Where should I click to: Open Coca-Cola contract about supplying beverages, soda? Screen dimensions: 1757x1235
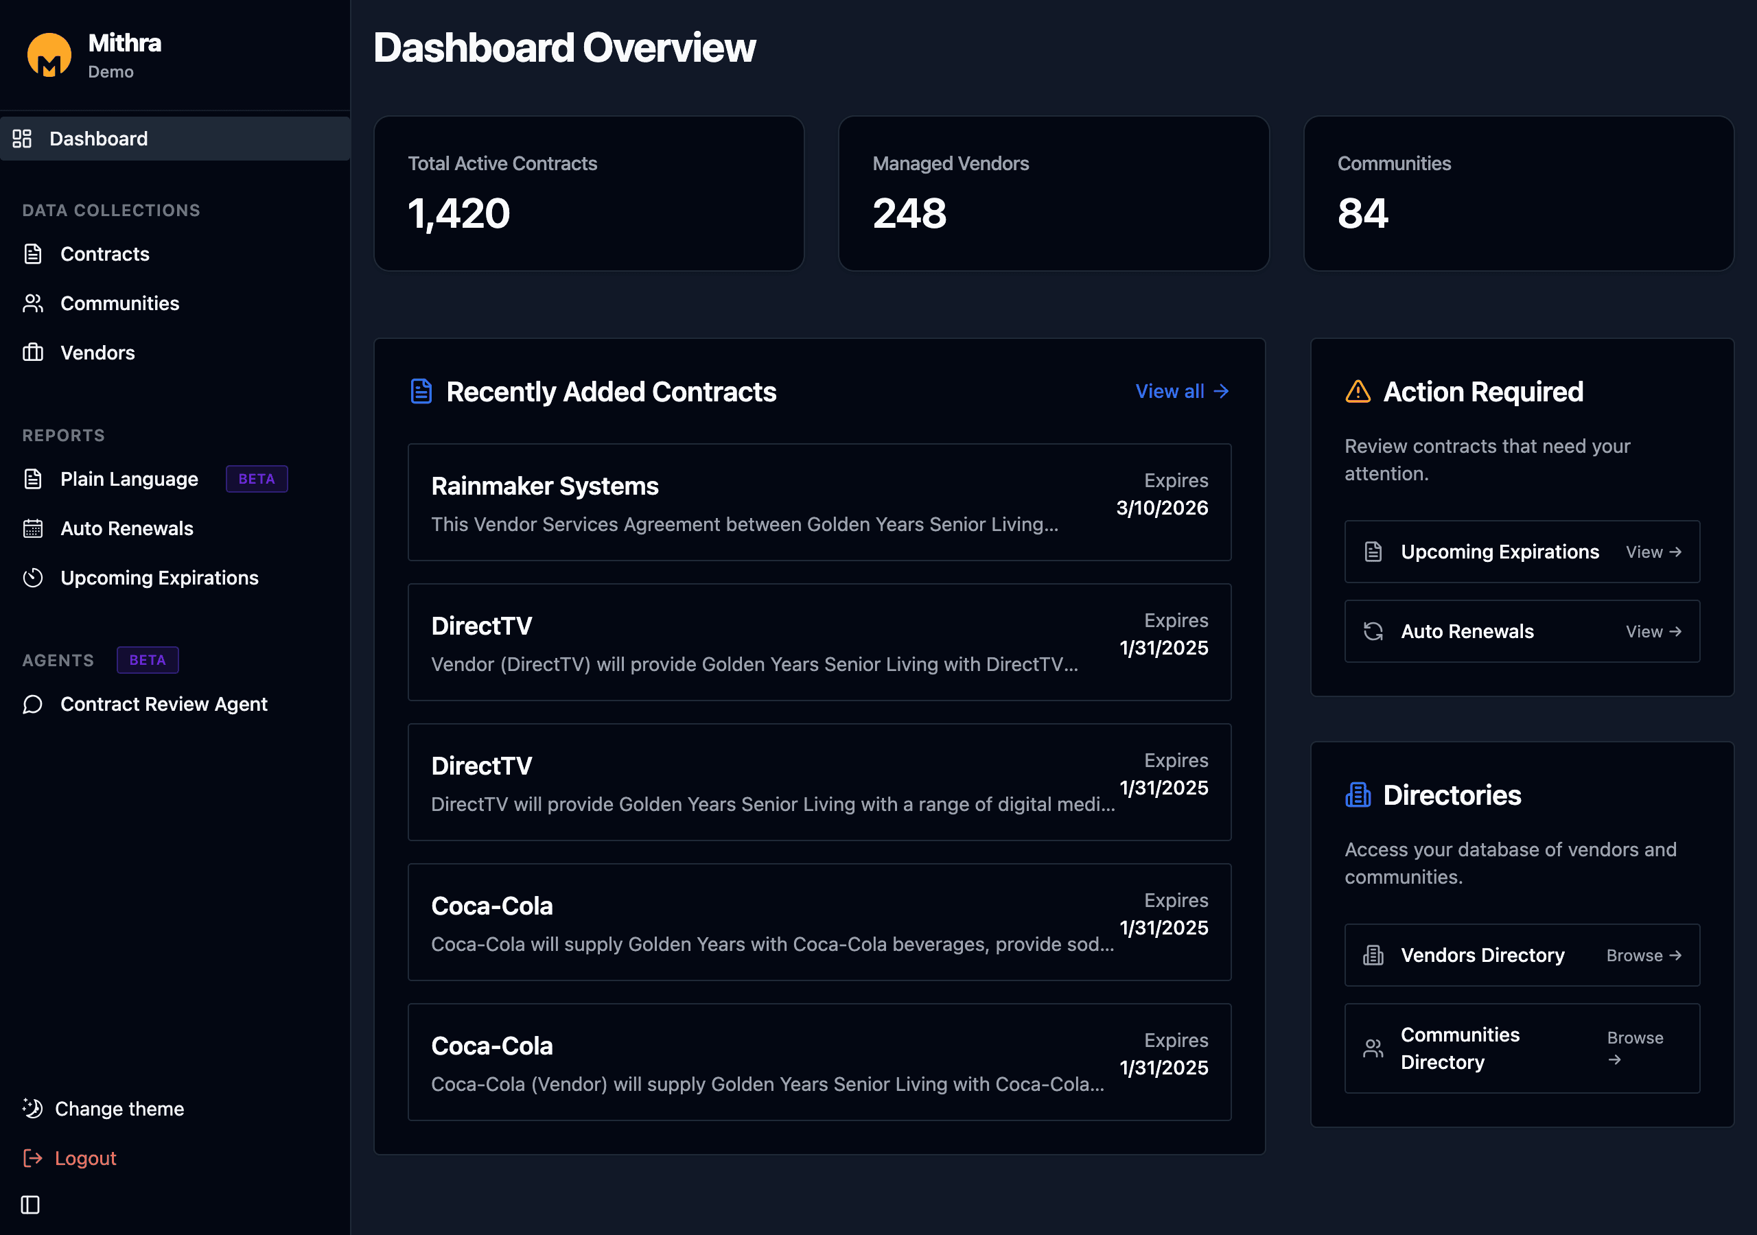point(819,922)
